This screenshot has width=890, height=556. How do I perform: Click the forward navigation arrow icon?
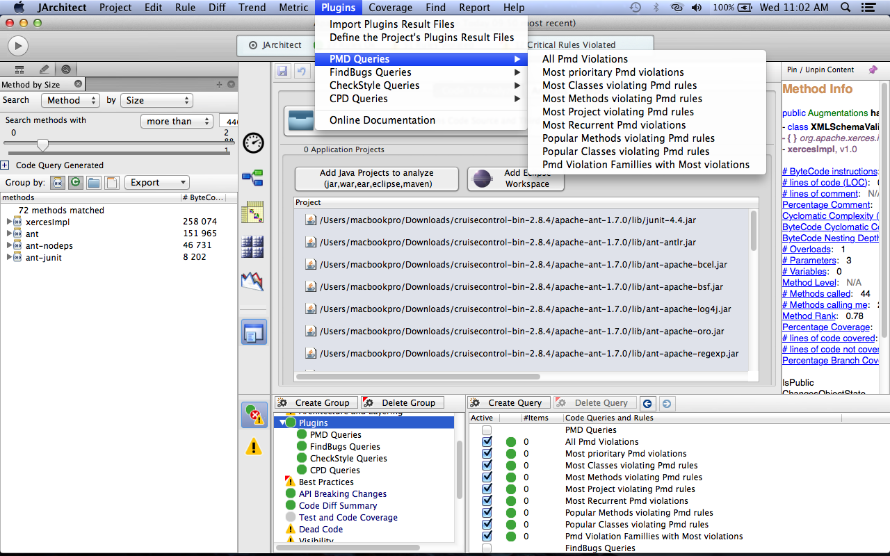pos(666,403)
